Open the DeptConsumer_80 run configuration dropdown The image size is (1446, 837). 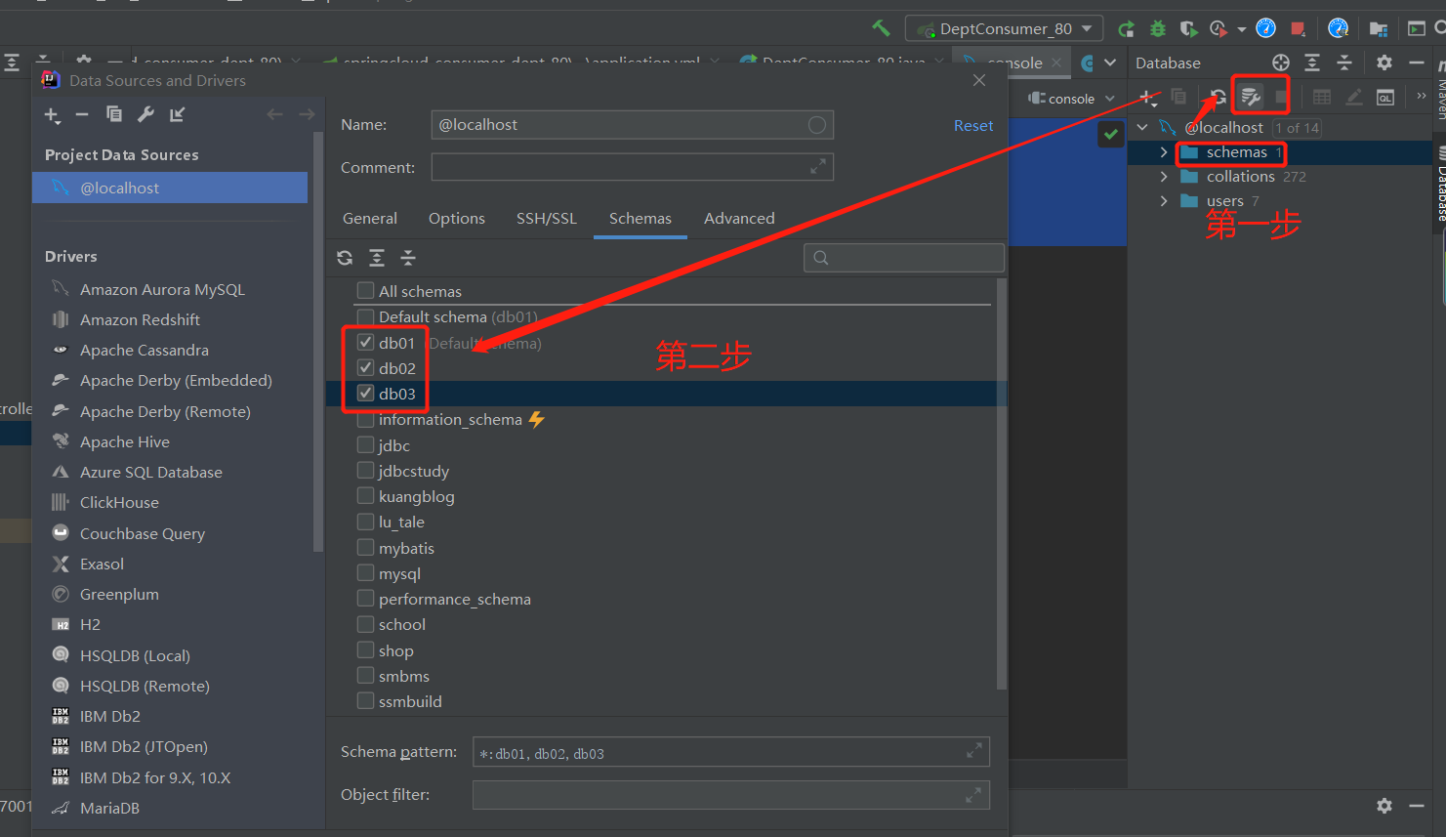1005,28
